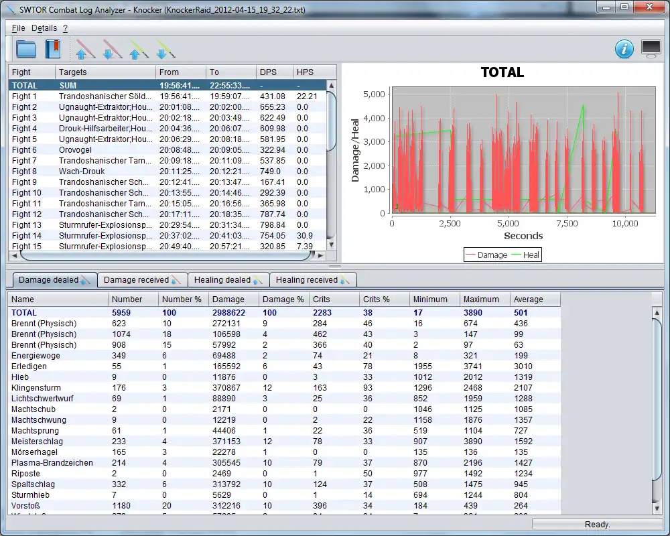Switch to the Healing received tab

pos(313,280)
